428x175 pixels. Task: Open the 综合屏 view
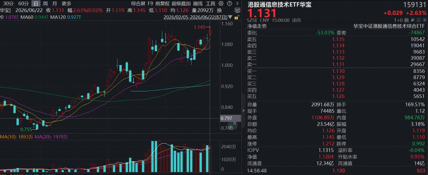click(x=138, y=4)
